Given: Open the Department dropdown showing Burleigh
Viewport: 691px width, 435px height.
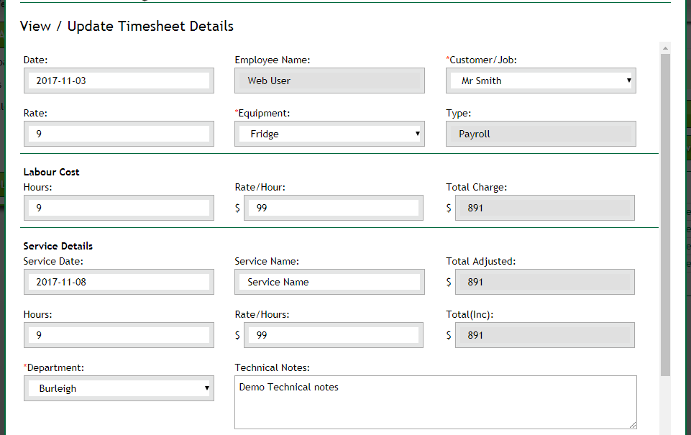Looking at the screenshot, I should click(119, 388).
